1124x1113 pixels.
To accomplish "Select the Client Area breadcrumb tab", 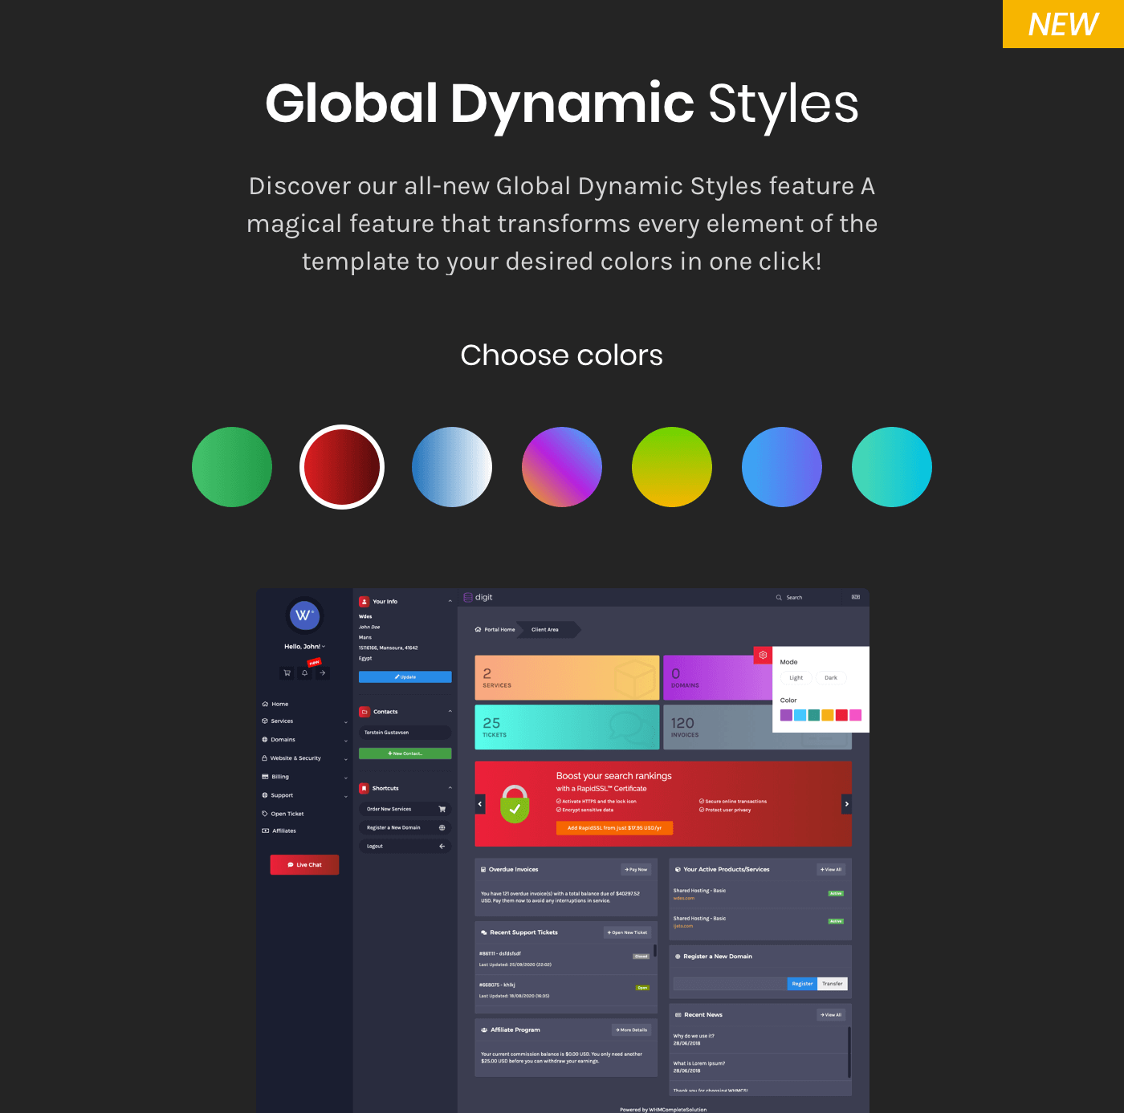I will [x=545, y=629].
